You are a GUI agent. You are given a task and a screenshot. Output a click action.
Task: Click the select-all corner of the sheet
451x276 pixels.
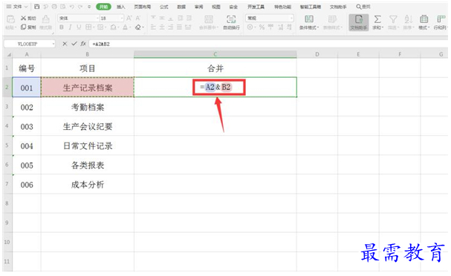pos(8,54)
